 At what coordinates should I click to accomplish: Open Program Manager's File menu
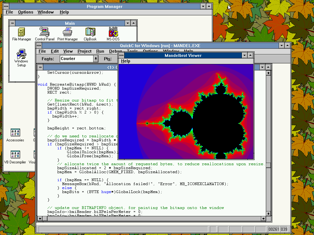(x=10, y=12)
